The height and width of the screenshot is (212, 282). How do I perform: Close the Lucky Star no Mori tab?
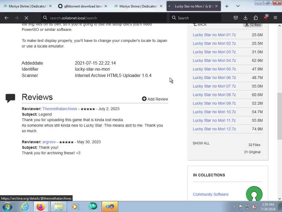pyautogui.click(x=216, y=6)
